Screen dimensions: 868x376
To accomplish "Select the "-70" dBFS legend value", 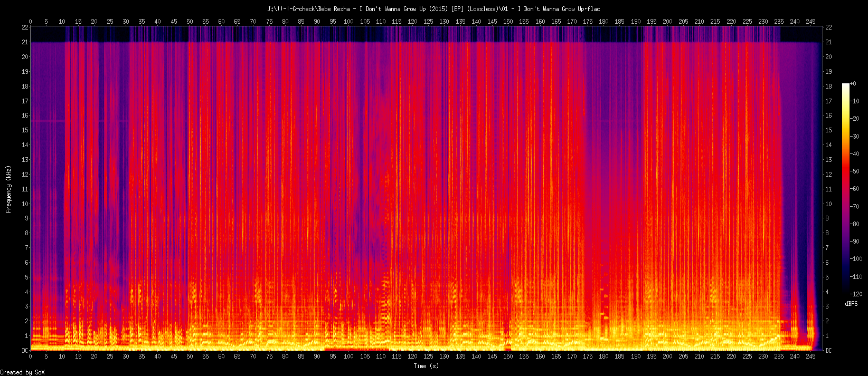I will (x=854, y=207).
